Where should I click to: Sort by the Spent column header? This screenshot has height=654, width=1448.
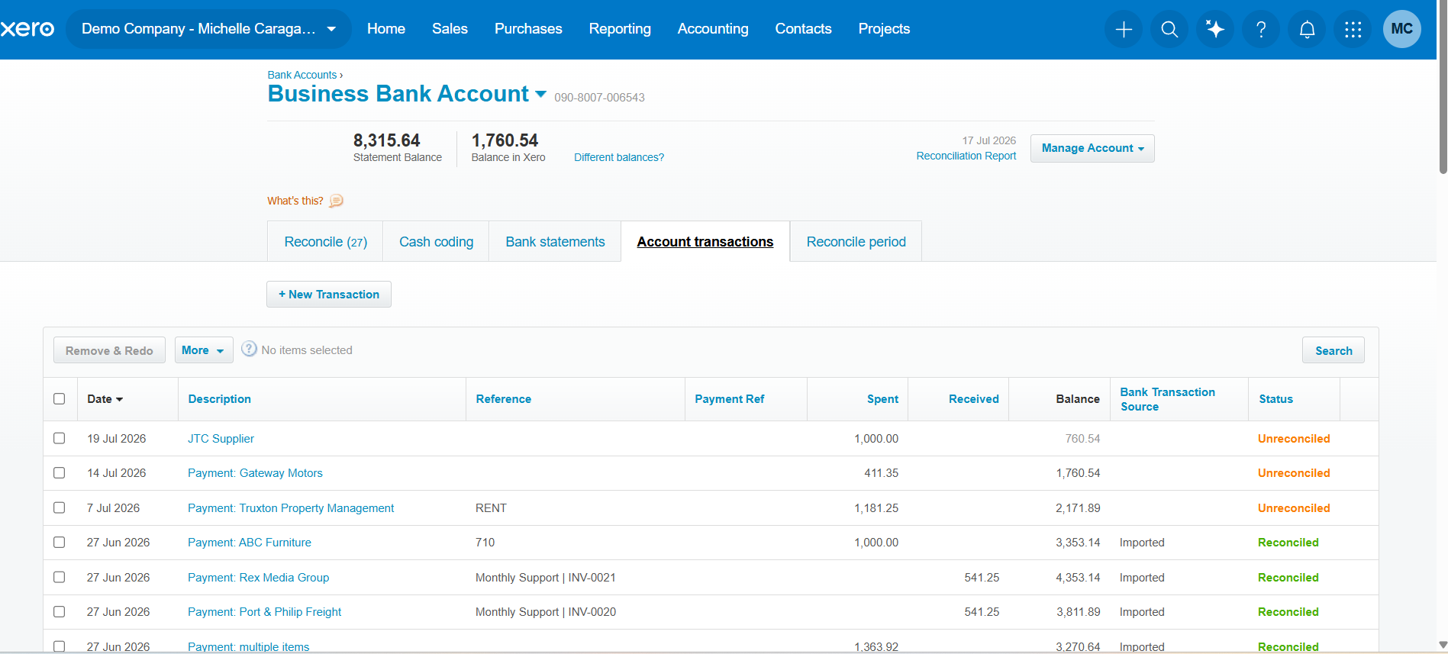882,399
